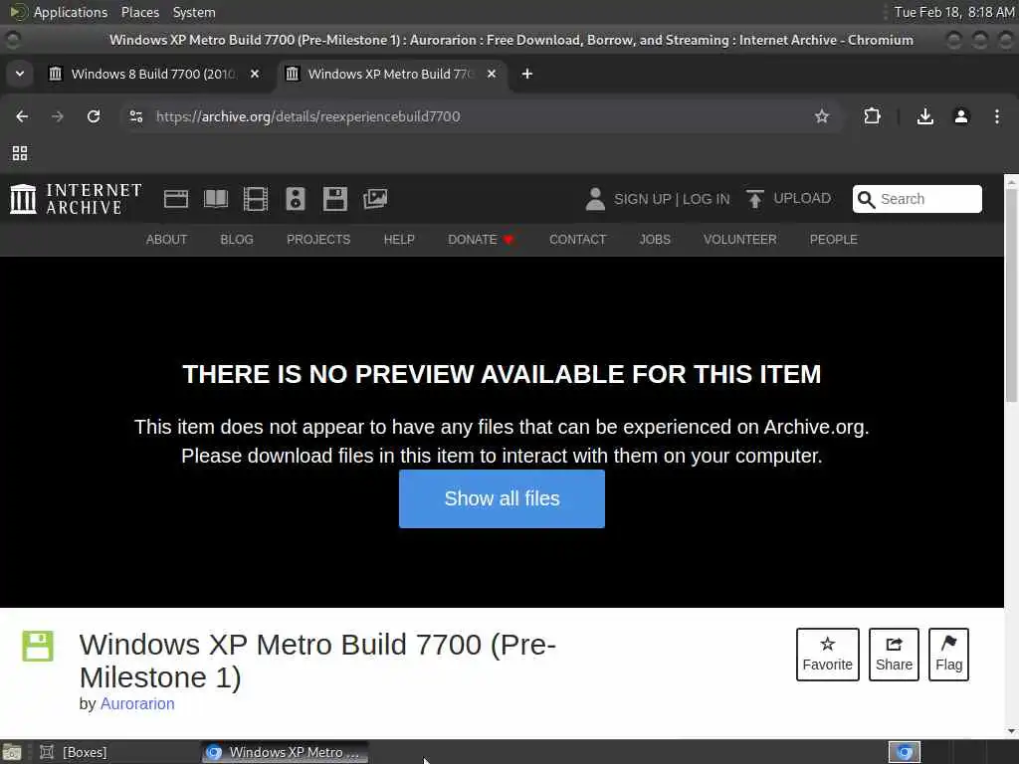Image resolution: width=1019 pixels, height=764 pixels.
Task: Open the HELP page
Action: point(399,240)
